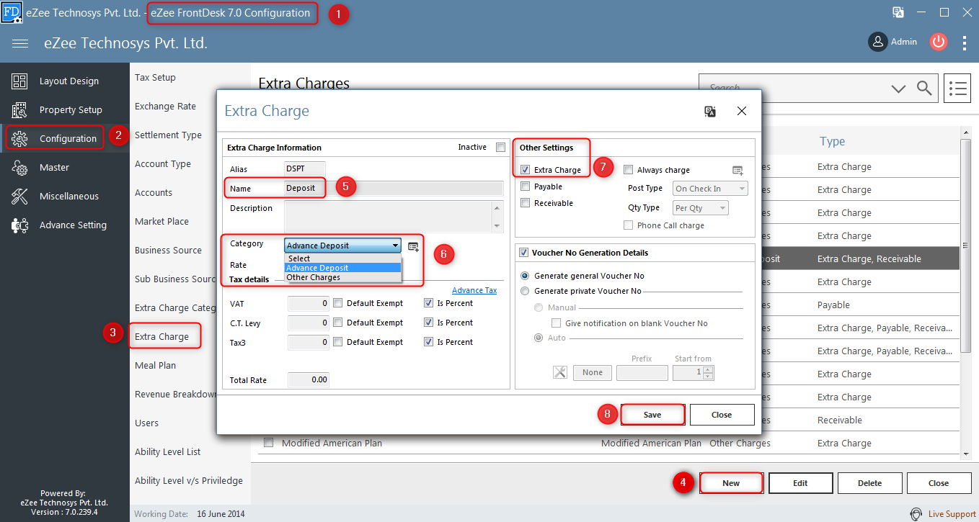Viewport: 979px width, 522px height.
Task: Click the Miscellaneous tools icon
Action: [x=19, y=196]
